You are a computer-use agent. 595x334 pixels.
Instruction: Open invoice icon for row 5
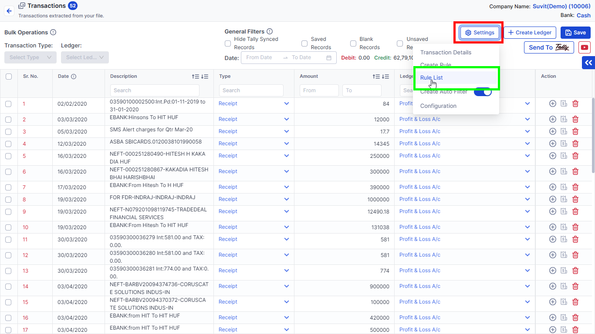point(564,156)
